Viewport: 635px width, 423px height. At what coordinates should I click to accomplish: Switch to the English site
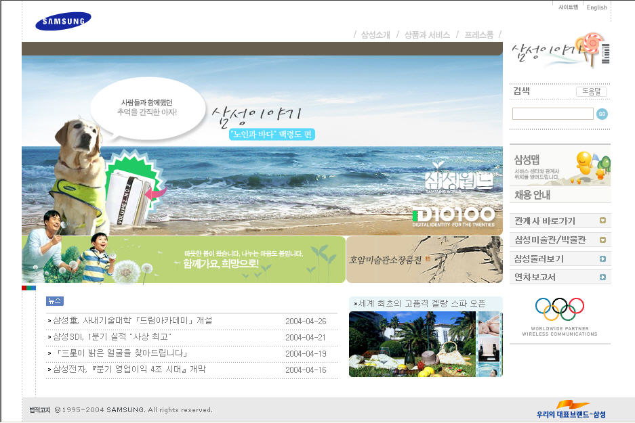click(x=597, y=7)
